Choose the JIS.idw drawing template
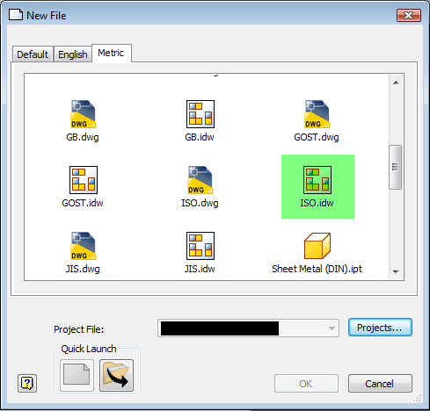430x411 pixels. pyautogui.click(x=200, y=246)
